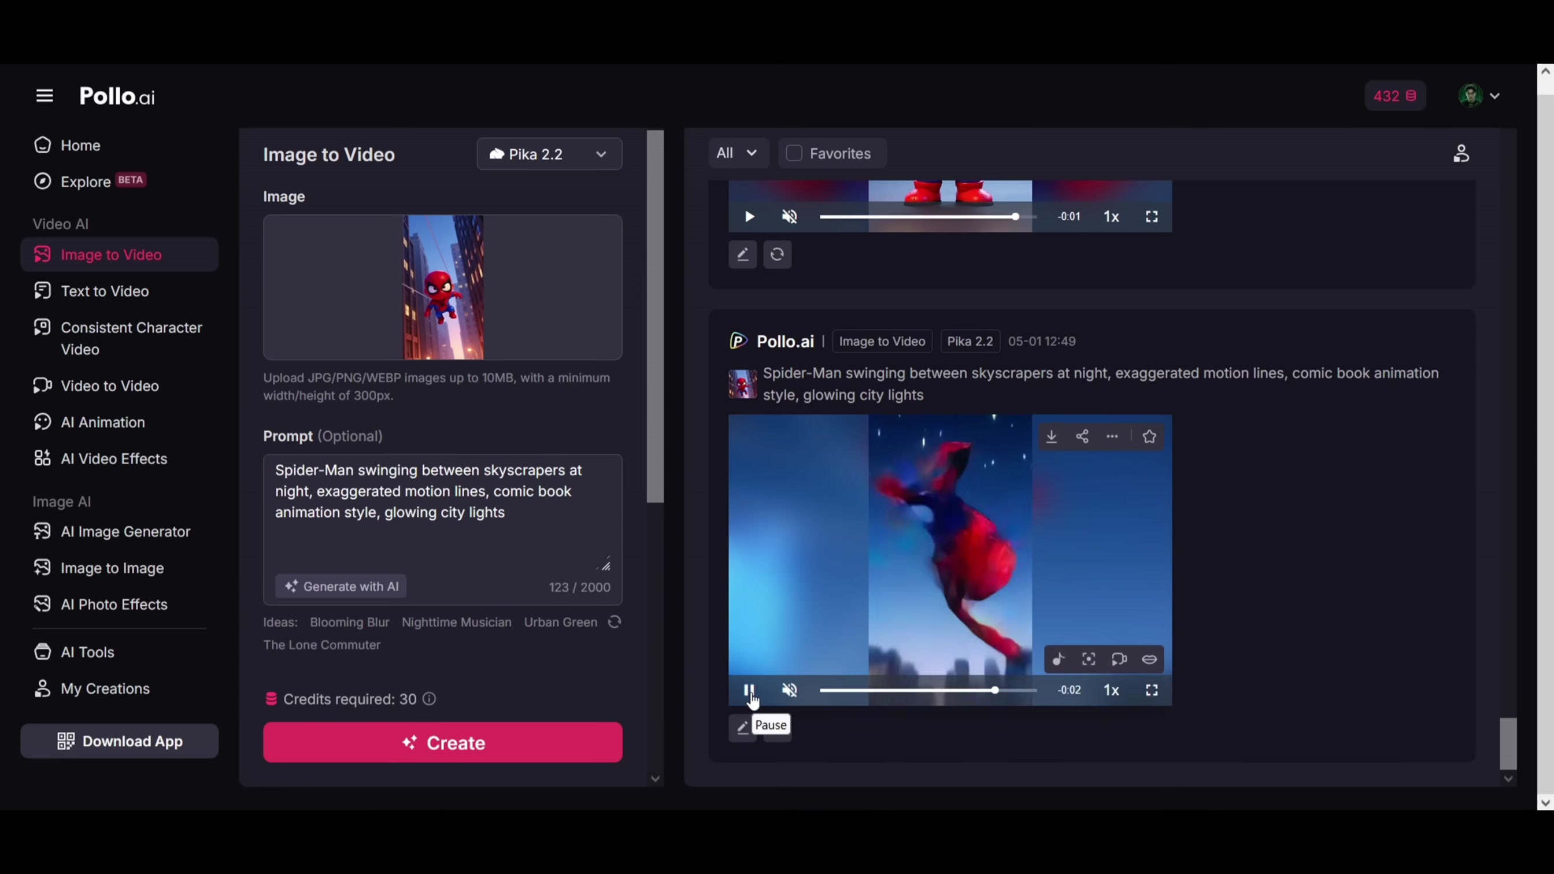Open the hamburger menu beside Pollo.ai logo
This screenshot has height=874, width=1554.
[x=45, y=96]
